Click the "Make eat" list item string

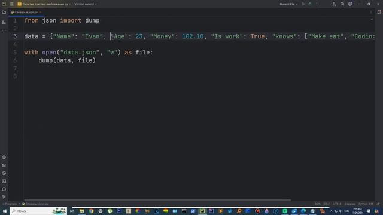tap(326, 36)
